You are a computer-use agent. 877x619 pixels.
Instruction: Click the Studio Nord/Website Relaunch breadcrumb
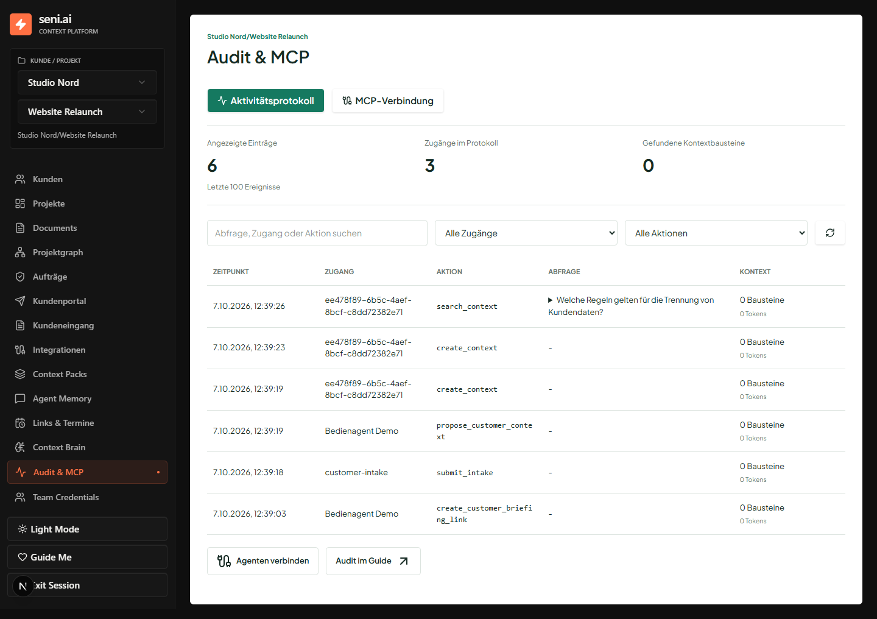(x=257, y=37)
